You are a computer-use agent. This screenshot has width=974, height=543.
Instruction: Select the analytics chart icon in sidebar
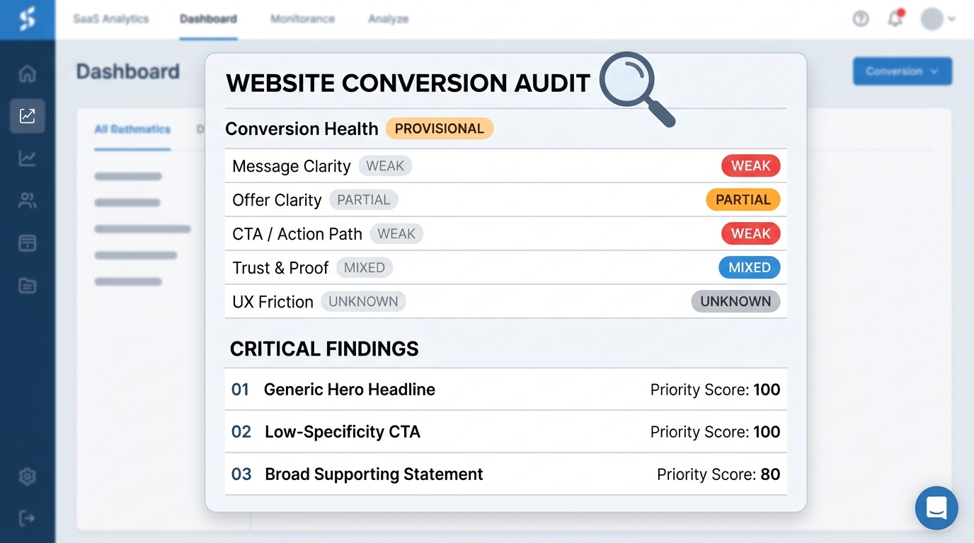28,116
